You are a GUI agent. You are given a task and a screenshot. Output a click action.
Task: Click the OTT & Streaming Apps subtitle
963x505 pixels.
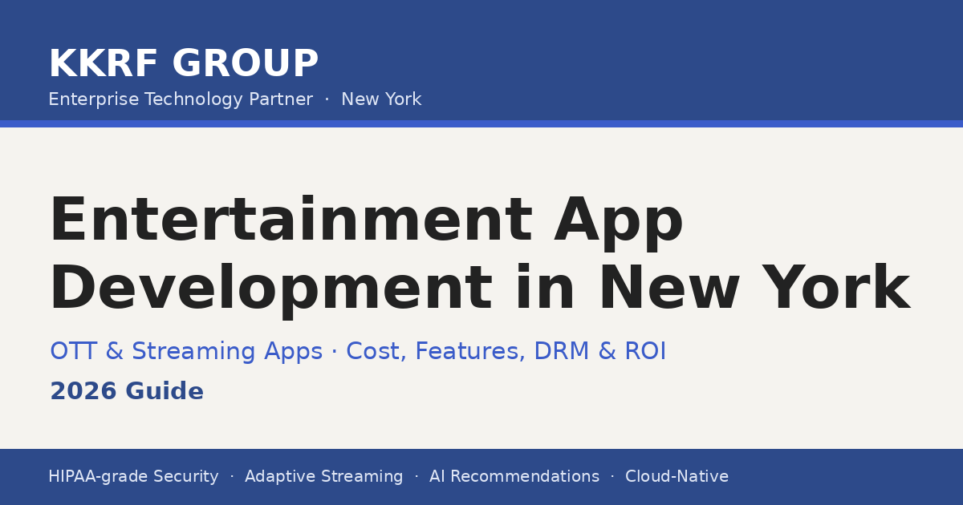358,351
